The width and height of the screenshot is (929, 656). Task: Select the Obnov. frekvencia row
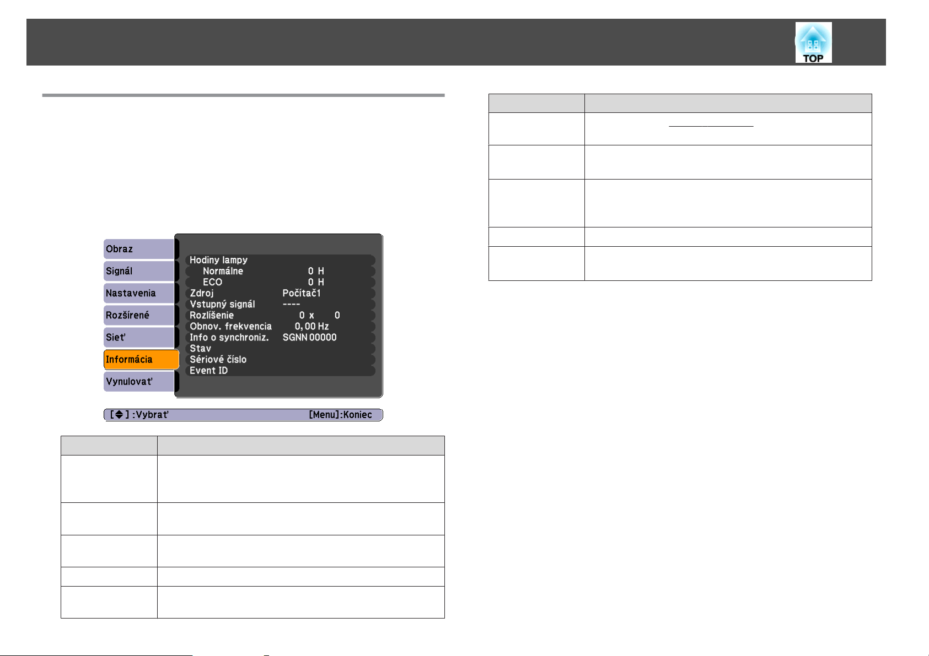(x=281, y=326)
